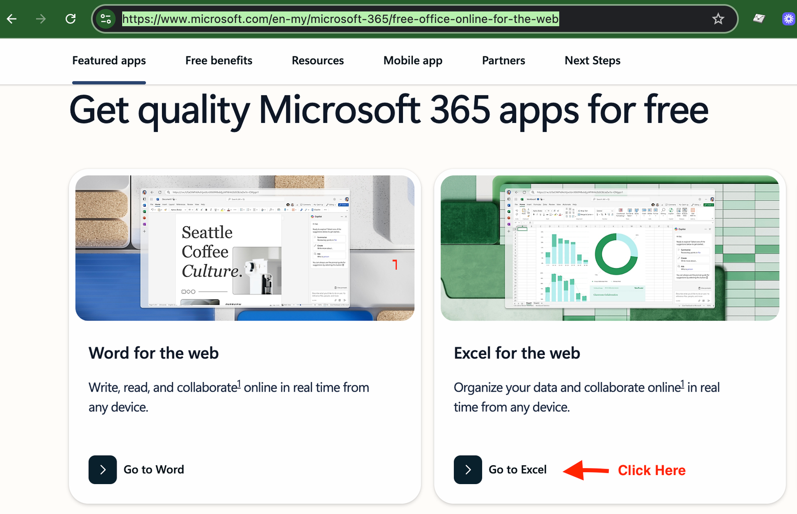Select the Partners tab
This screenshot has width=797, height=514.
click(504, 61)
